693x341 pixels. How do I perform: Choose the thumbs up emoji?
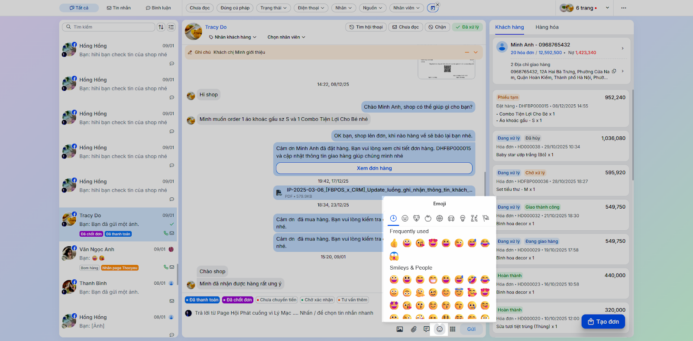coord(394,243)
